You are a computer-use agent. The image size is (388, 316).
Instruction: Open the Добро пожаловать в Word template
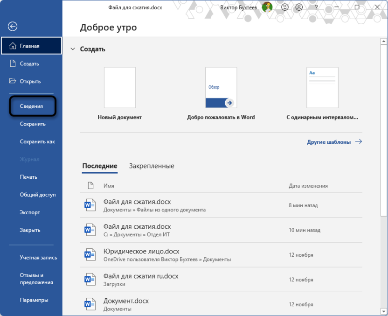[221, 87]
